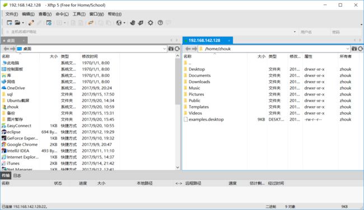Screen dimensions: 364x210
Task: Select the 传输 transfers tab
Action: tap(6, 175)
